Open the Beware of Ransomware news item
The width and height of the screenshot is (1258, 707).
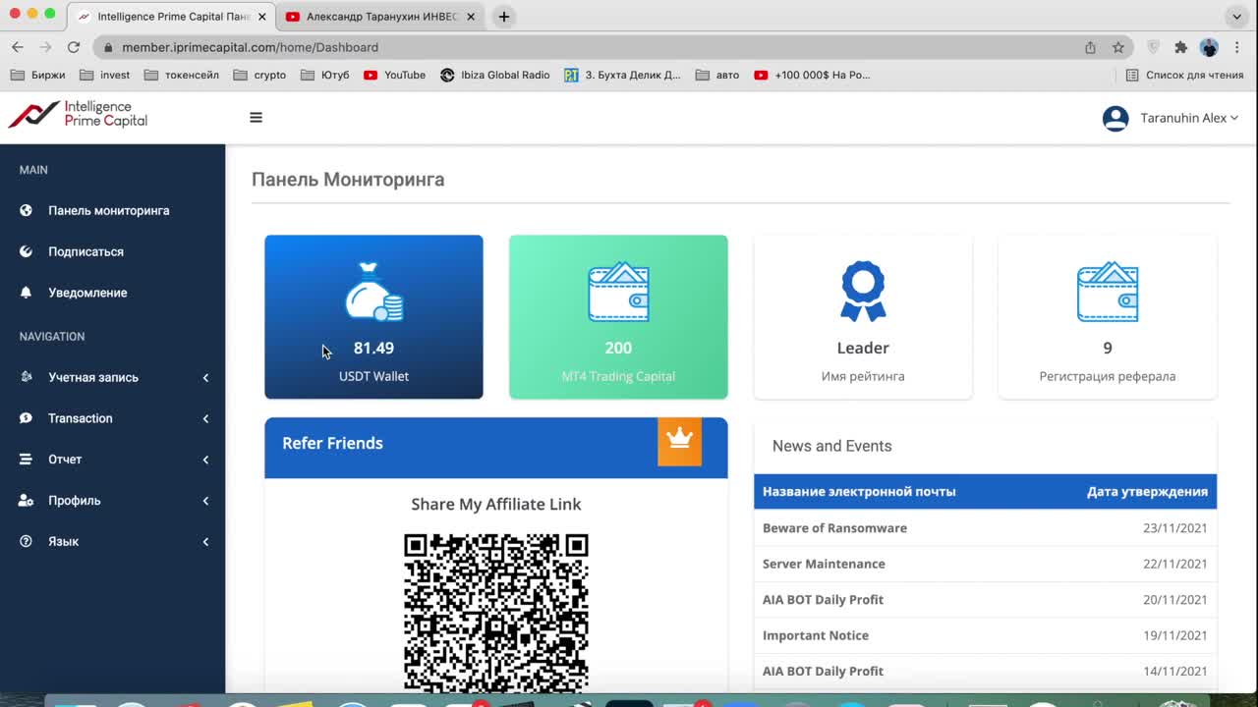(x=985, y=528)
